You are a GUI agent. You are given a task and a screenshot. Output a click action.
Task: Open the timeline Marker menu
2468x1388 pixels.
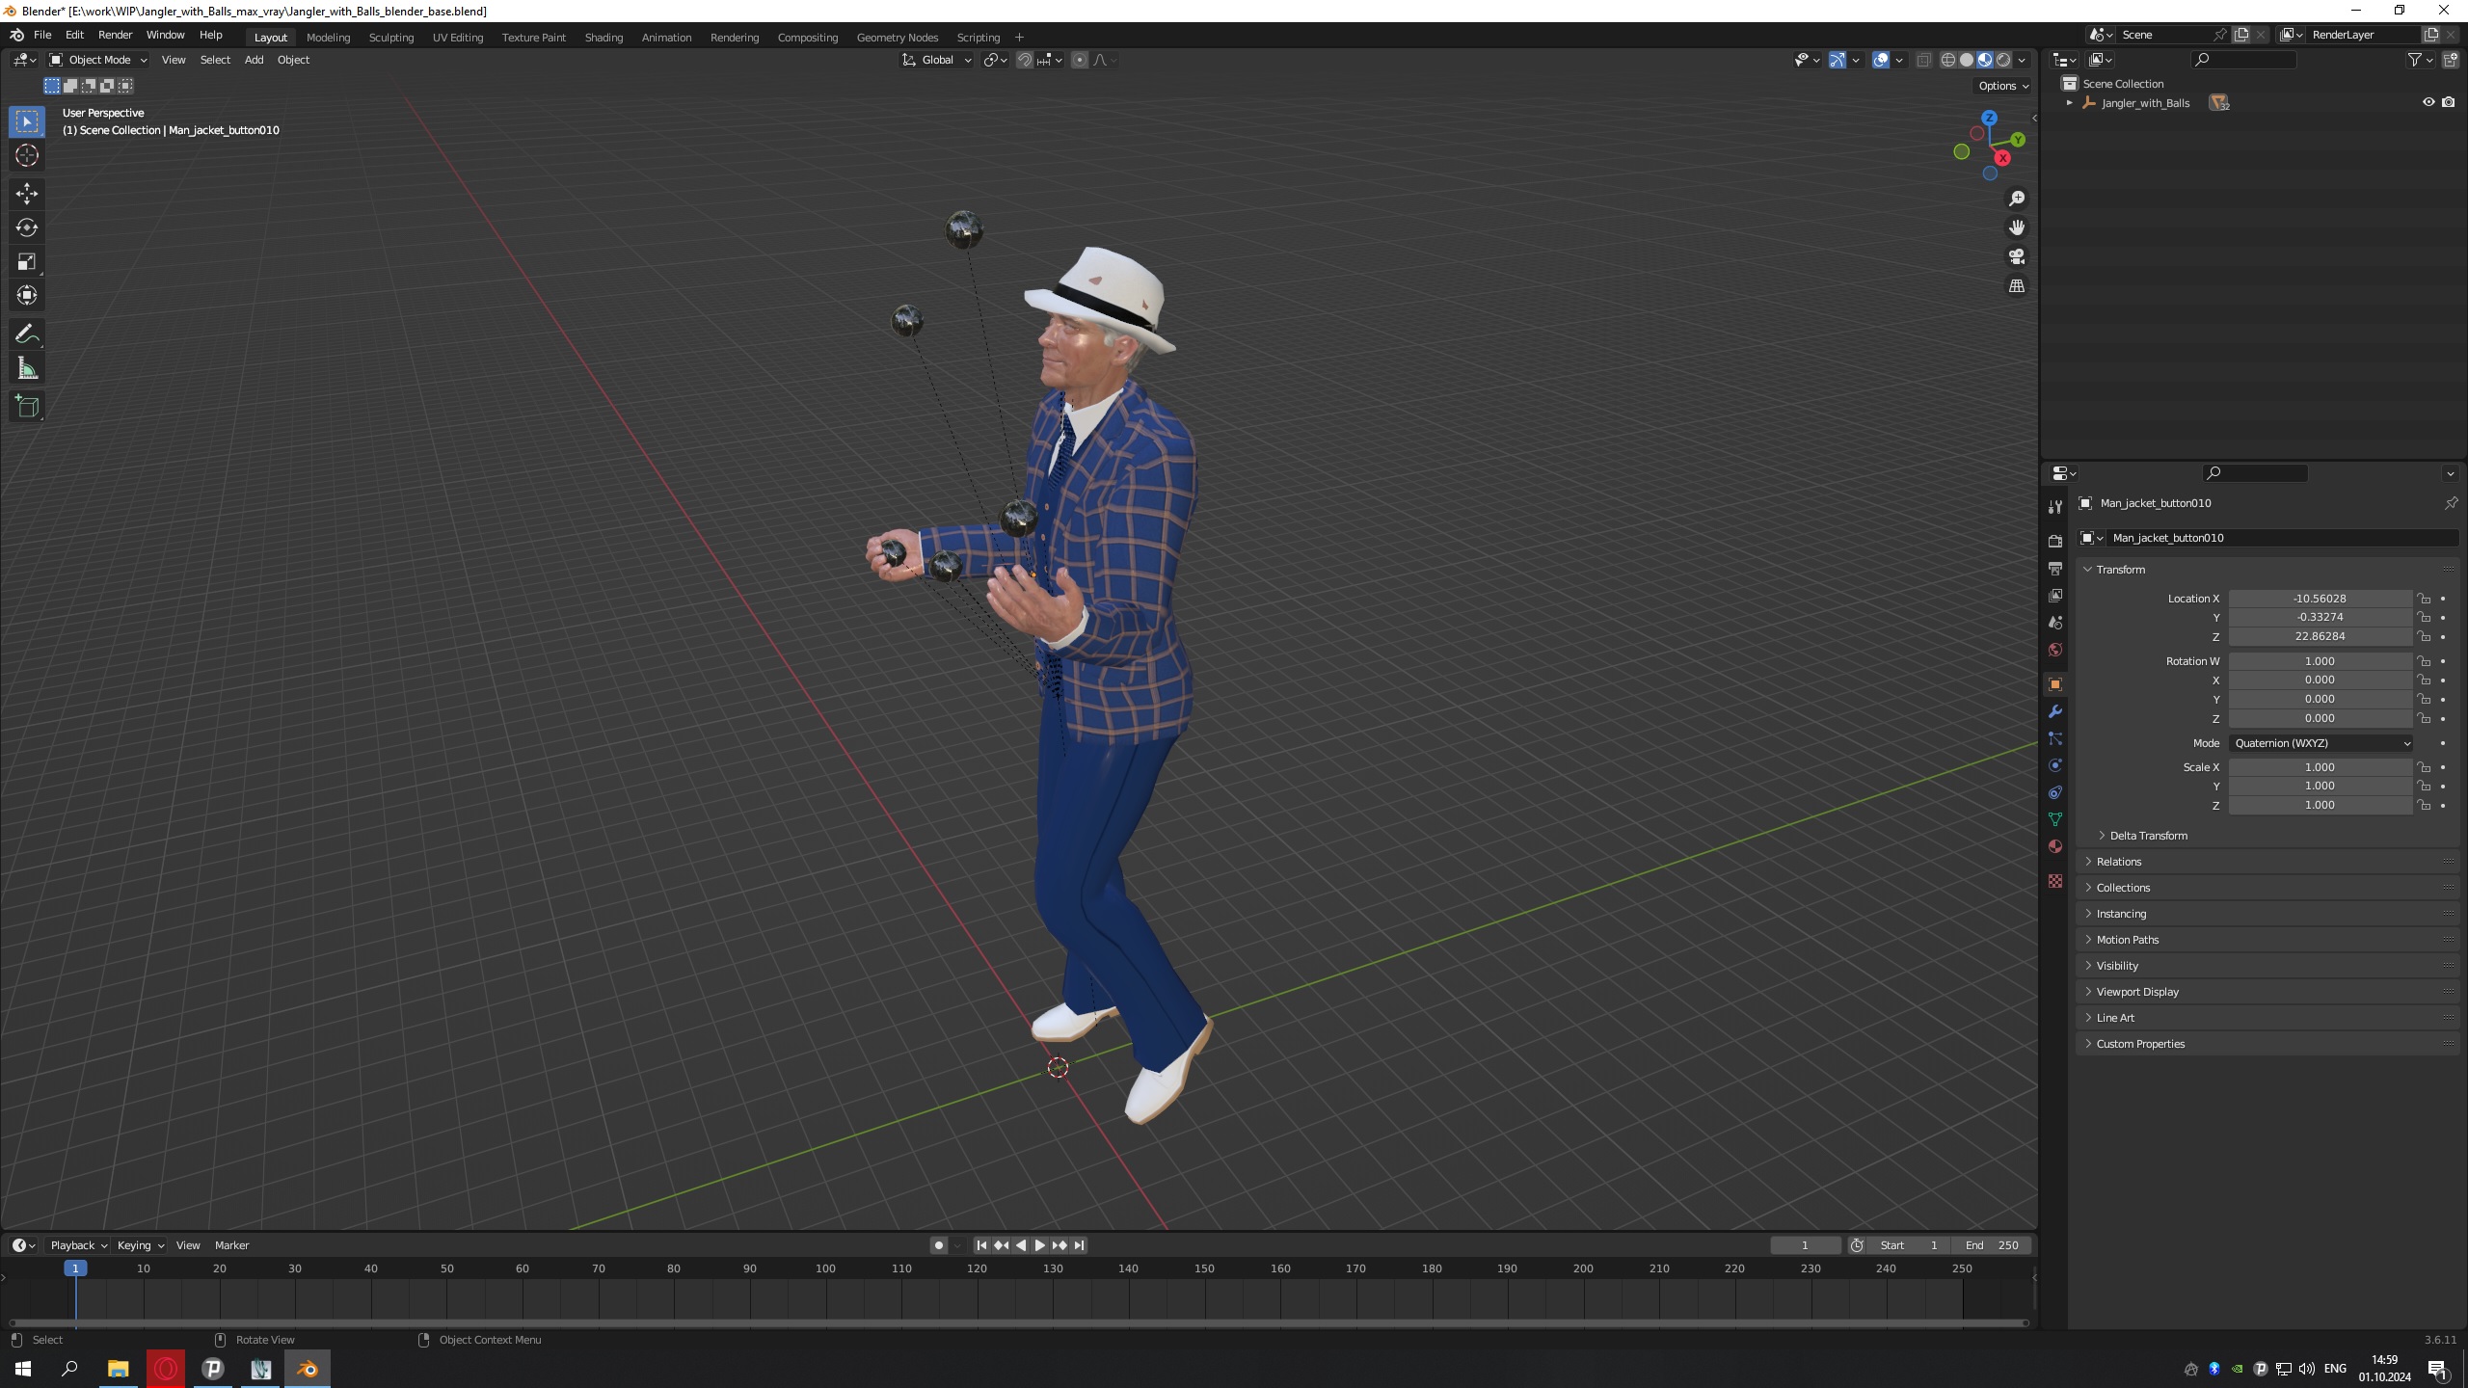point(231,1245)
